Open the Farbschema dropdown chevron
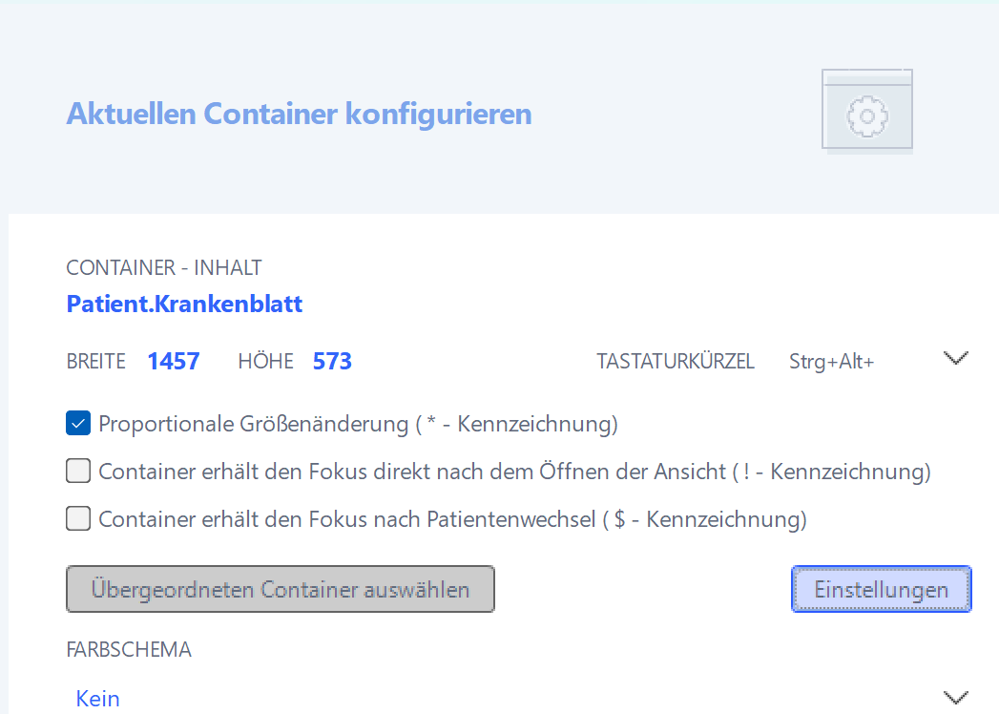999x714 pixels. [x=955, y=697]
